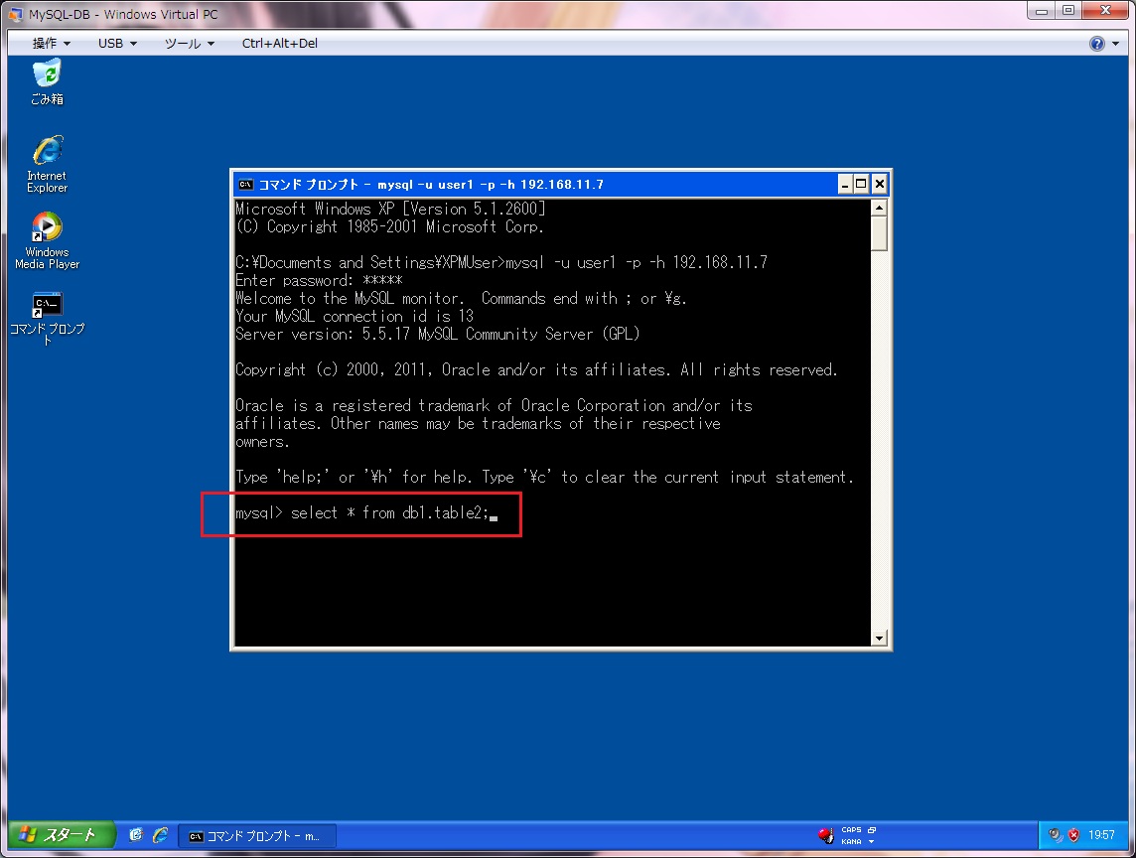Open the language bar options dropdown arrow

[x=871, y=841]
